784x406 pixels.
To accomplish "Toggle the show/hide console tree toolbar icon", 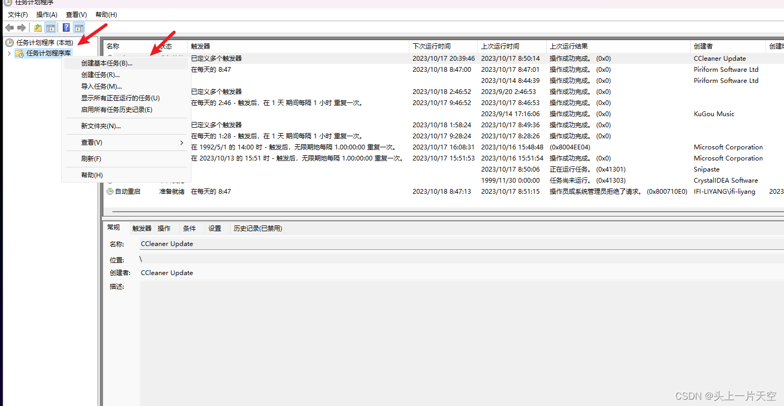I will 51,27.
